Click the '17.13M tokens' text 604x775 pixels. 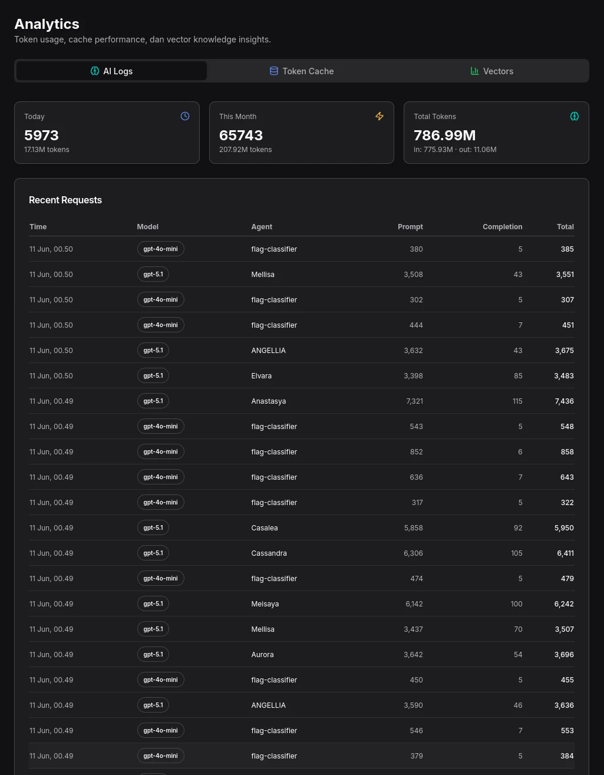47,150
